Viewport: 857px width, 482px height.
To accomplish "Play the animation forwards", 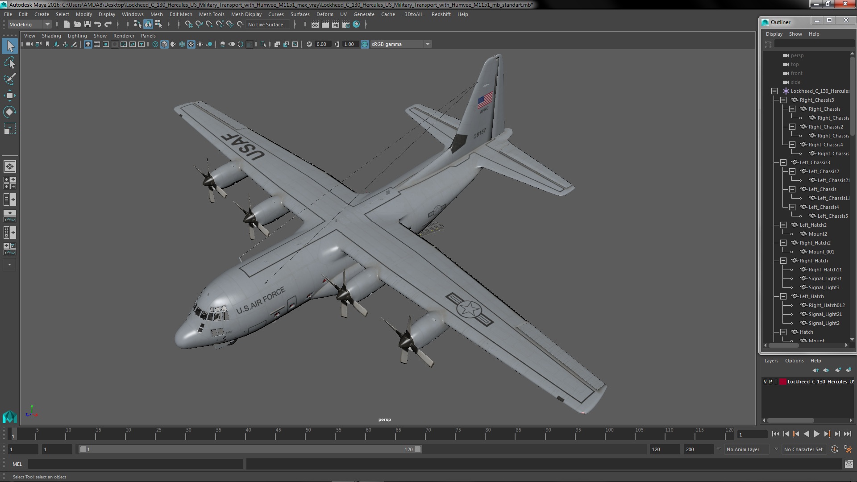I will tap(816, 434).
